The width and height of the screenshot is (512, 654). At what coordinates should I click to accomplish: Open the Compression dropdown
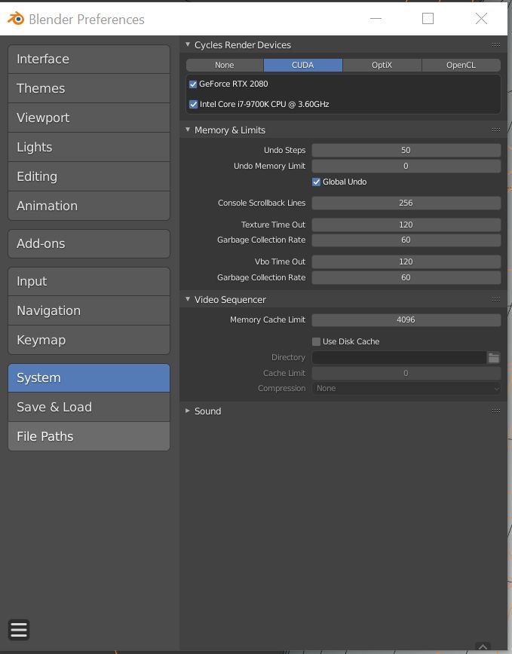406,388
